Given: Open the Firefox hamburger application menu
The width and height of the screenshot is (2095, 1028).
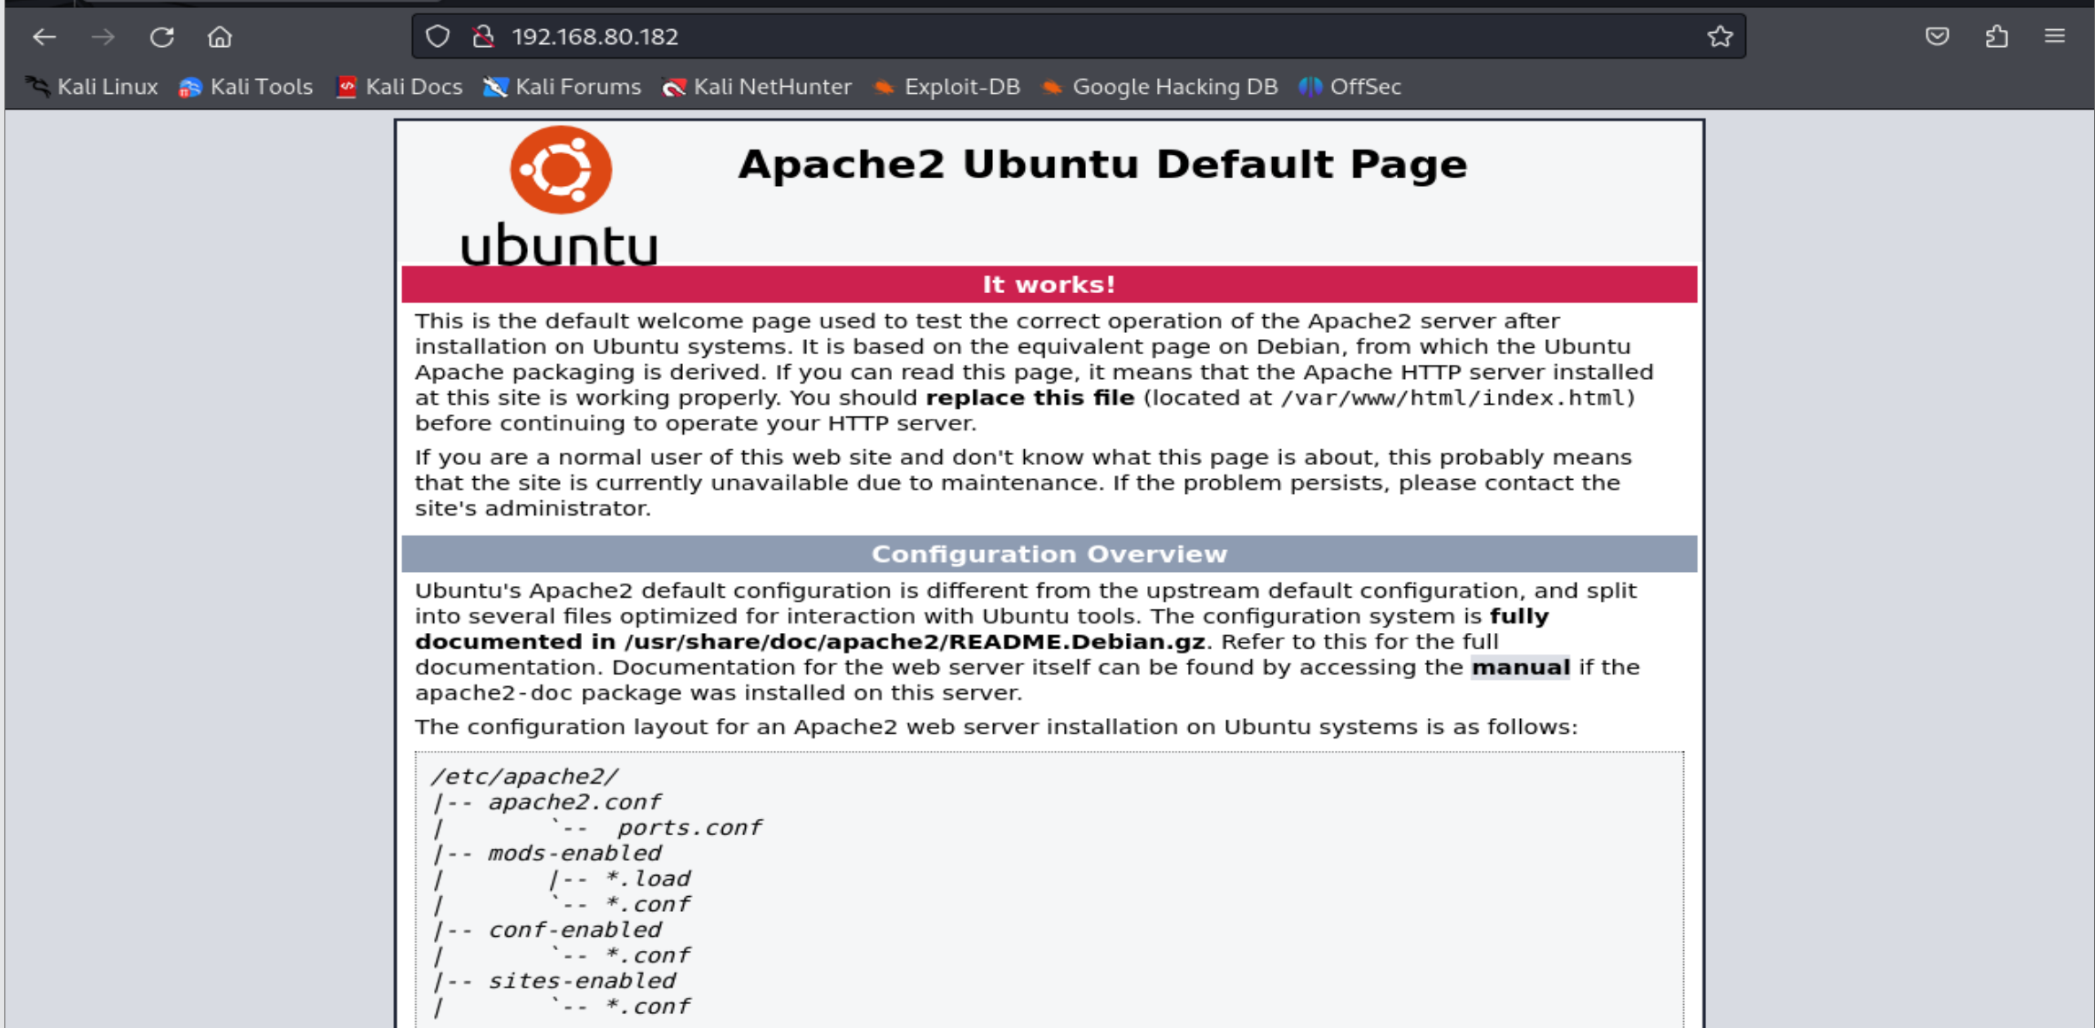Looking at the screenshot, I should pos(2054,36).
